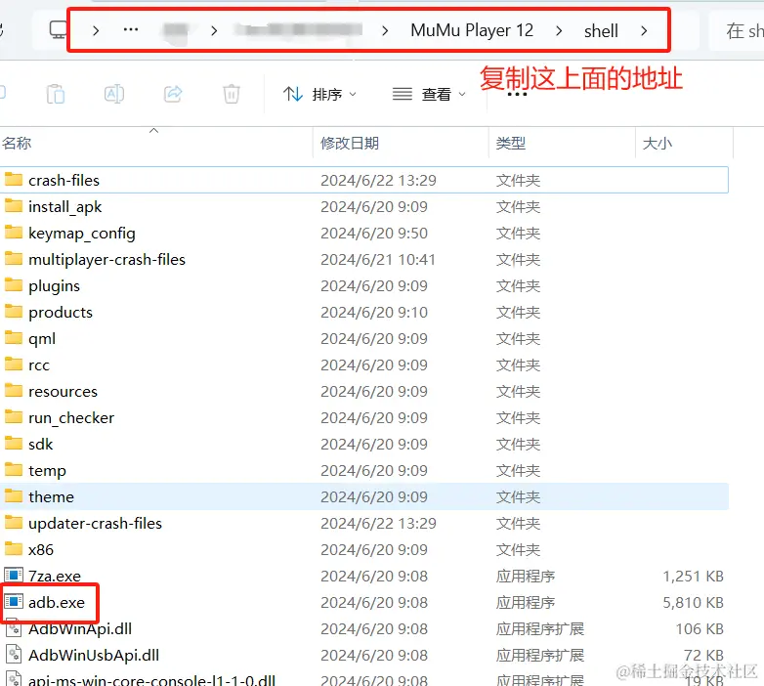The width and height of the screenshot is (764, 686).
Task: Select the AdbWinUsbApi.dll file
Action: 364,655
